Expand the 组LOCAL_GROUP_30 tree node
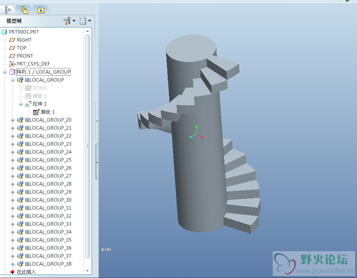Screen dimensions: 357x278 13,200
